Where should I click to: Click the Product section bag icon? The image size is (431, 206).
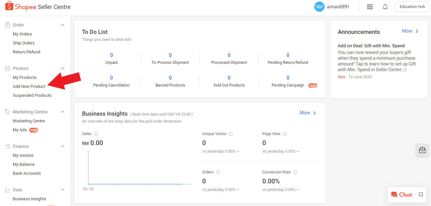(x=8, y=68)
